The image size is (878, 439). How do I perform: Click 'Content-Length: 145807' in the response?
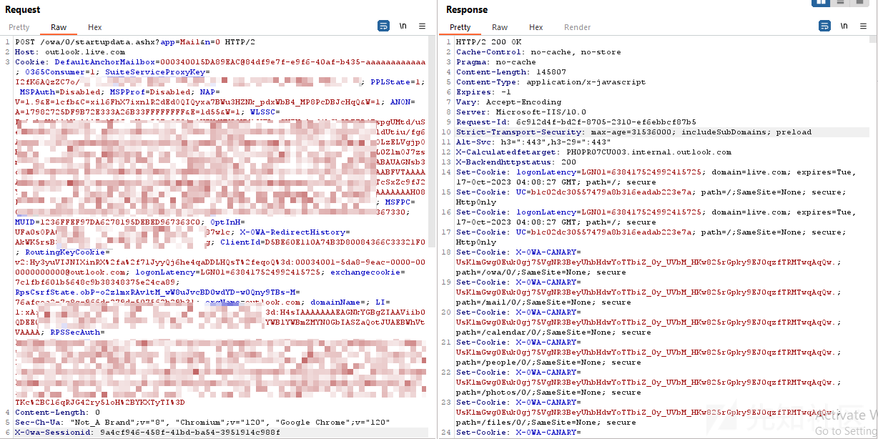[511, 72]
